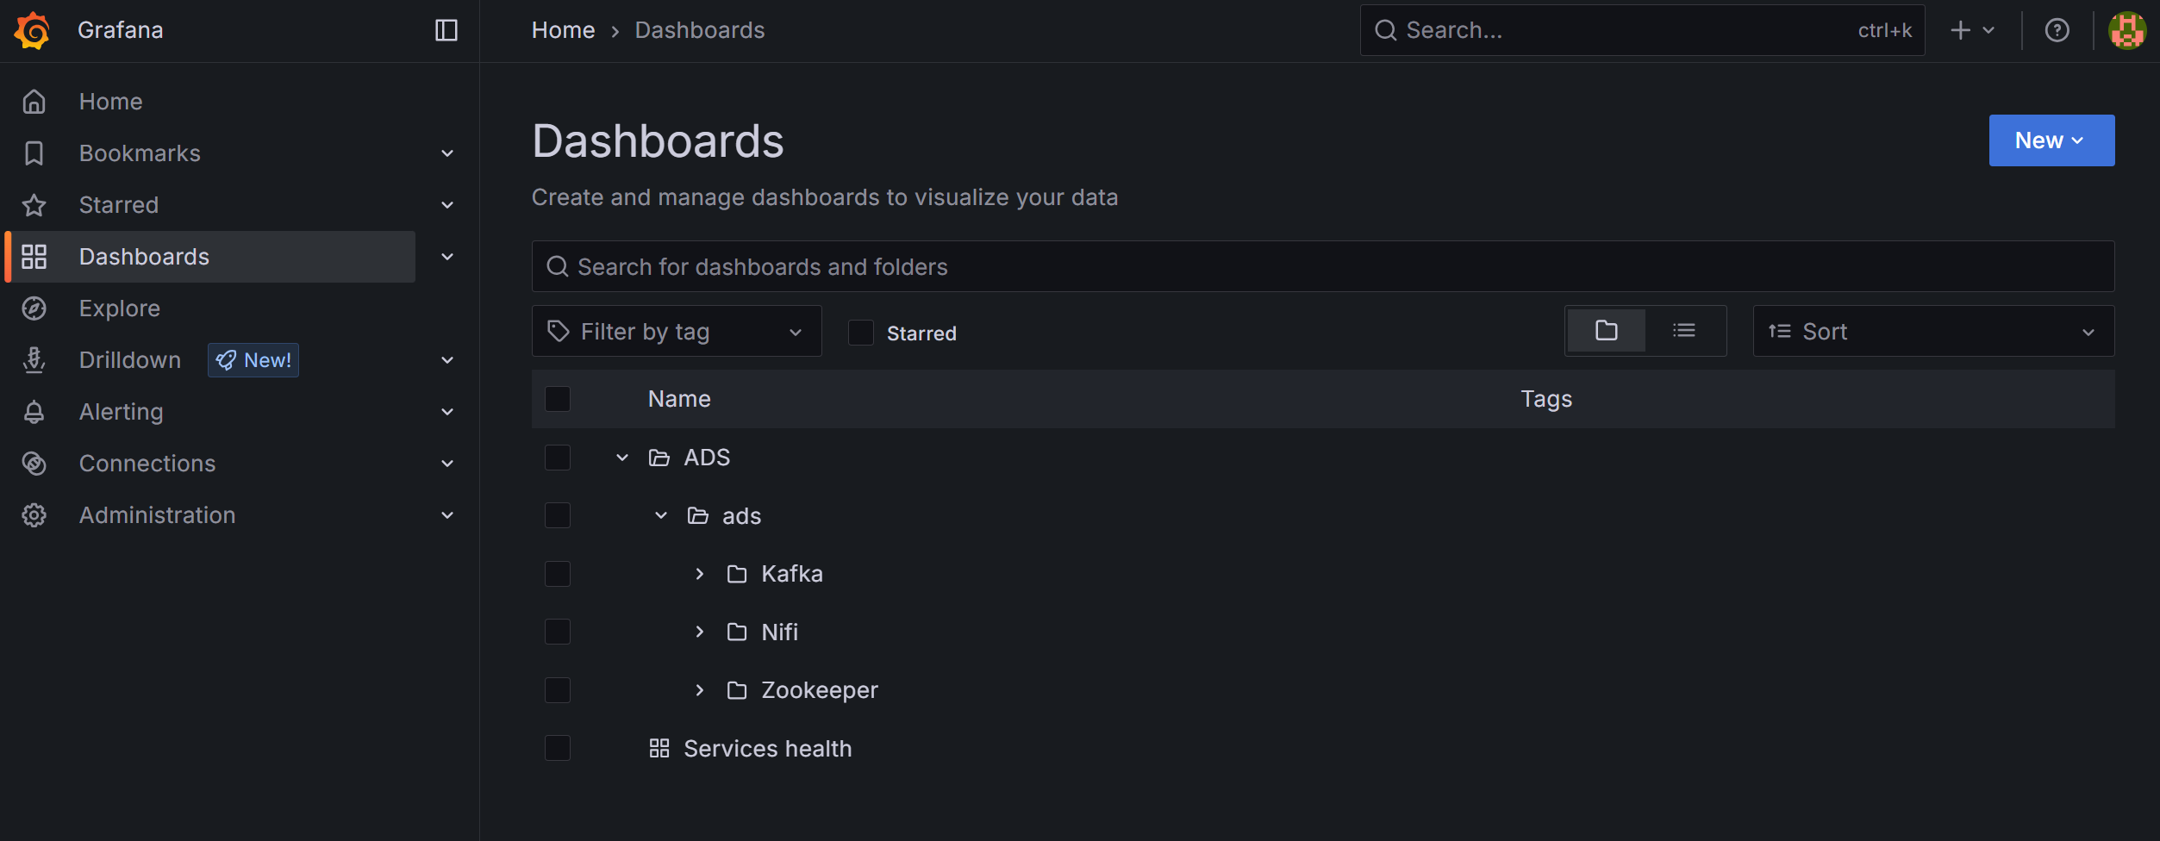Open Administration in the sidebar
2160x841 pixels.
pyautogui.click(x=157, y=515)
